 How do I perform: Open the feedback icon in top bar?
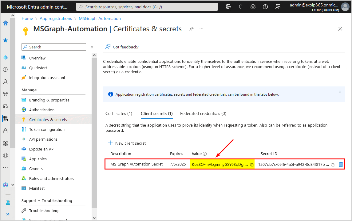[x=278, y=7]
